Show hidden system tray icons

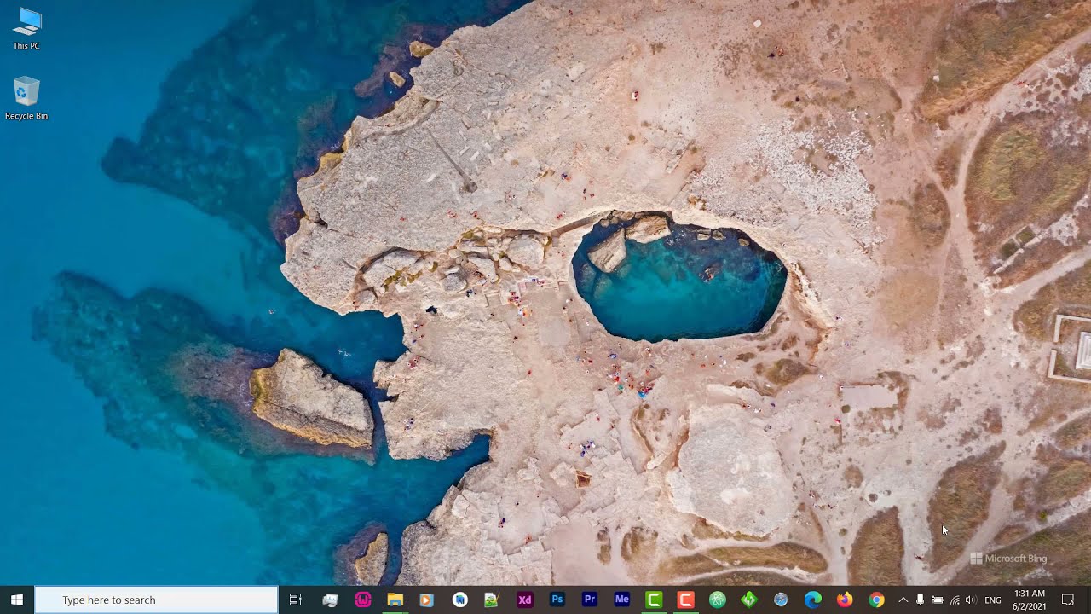tap(903, 600)
